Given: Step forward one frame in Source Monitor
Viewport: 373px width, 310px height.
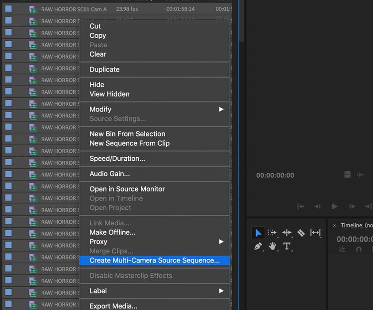Looking at the screenshot, I should click(x=352, y=206).
